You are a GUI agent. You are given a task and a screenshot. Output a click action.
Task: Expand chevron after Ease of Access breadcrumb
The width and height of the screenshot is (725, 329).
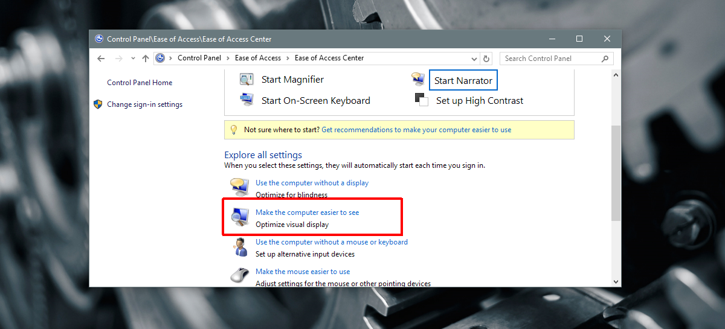pyautogui.click(x=288, y=58)
